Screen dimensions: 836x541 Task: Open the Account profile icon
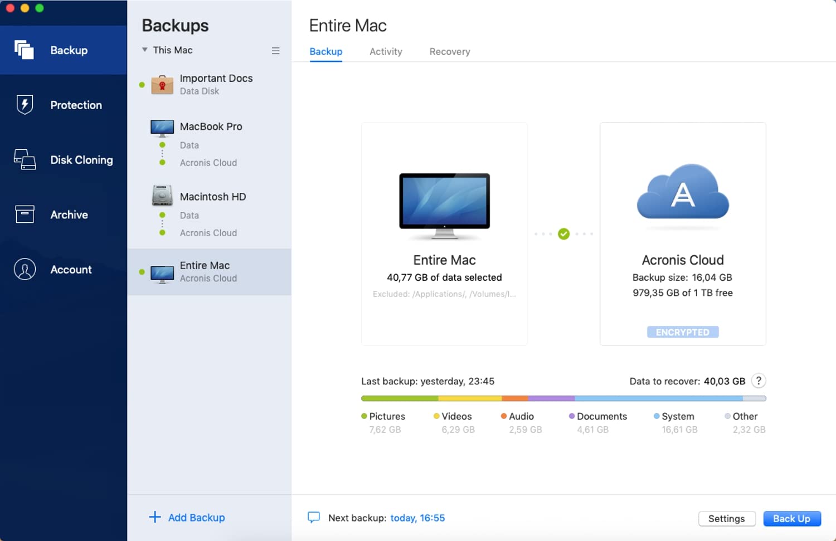25,270
